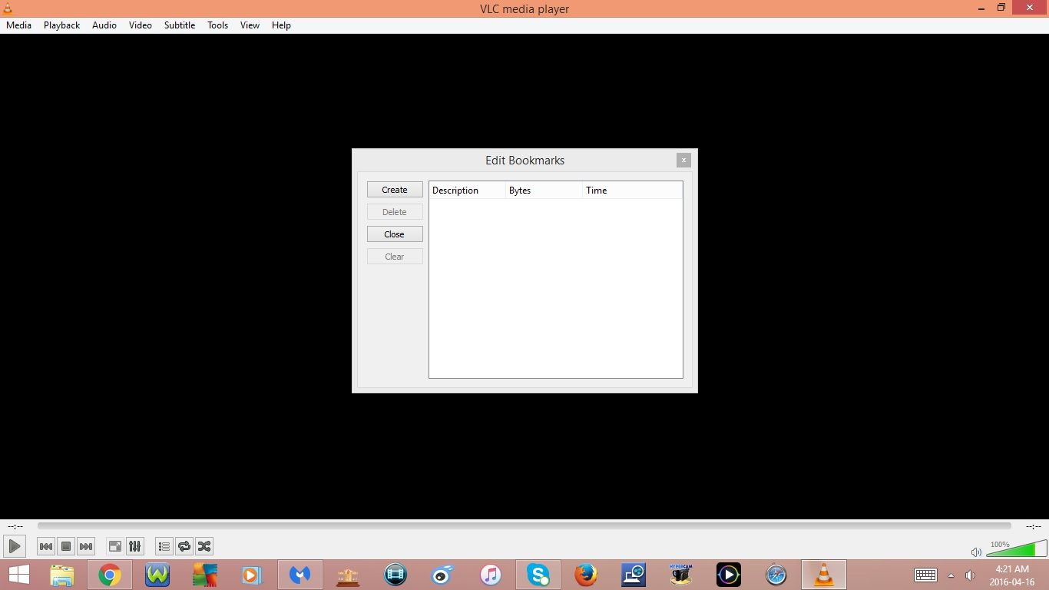Open the Subtitle menu
The image size is (1049, 590).
click(x=179, y=25)
